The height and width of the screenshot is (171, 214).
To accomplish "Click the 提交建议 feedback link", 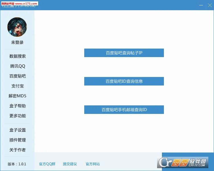I will click(70, 164).
